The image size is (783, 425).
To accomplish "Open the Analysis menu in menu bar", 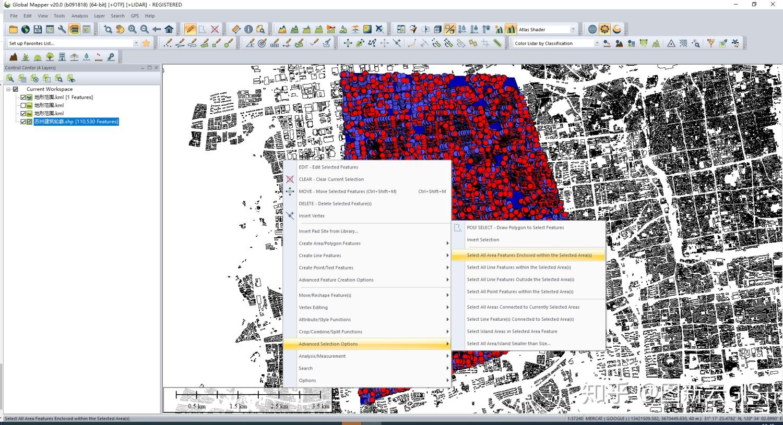I will pyautogui.click(x=79, y=16).
